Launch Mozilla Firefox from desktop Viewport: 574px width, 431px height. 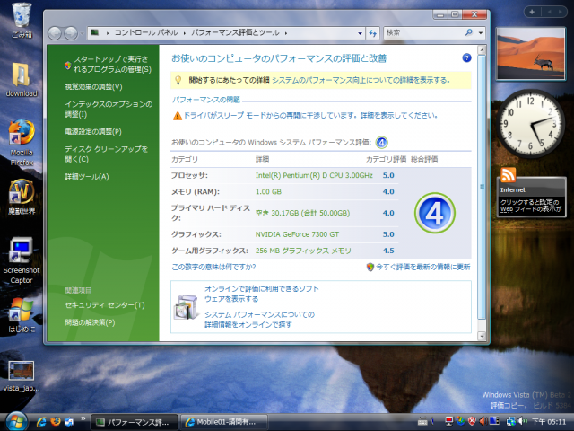pyautogui.click(x=22, y=142)
